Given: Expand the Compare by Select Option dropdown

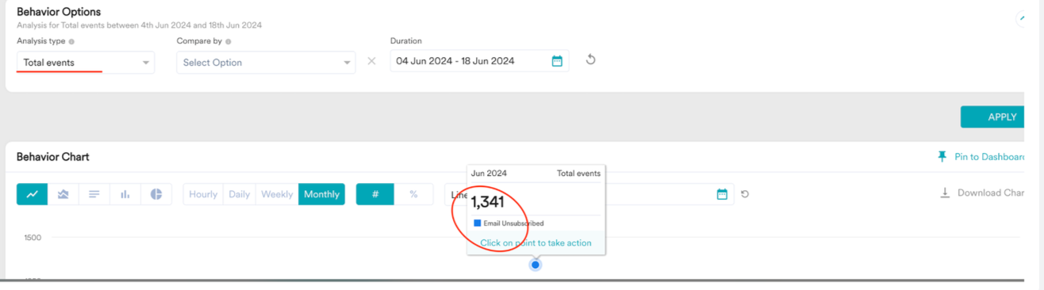Looking at the screenshot, I should click(266, 63).
